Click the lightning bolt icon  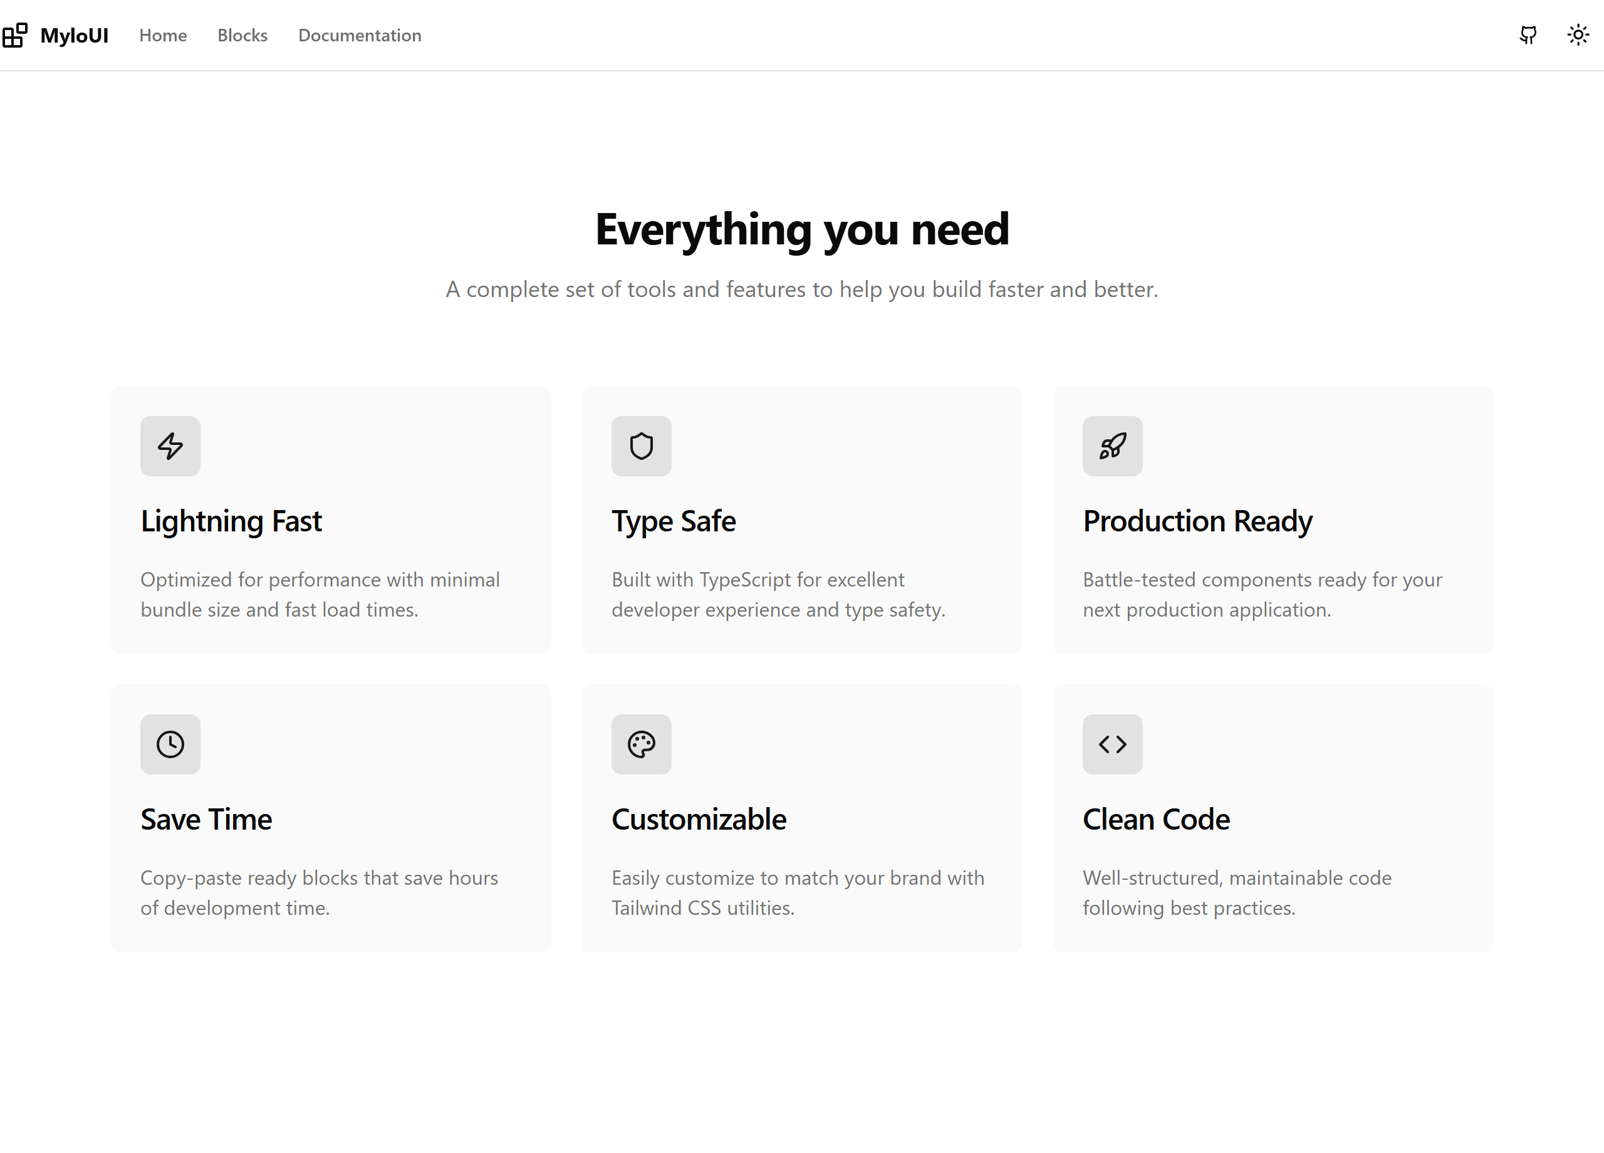click(170, 446)
